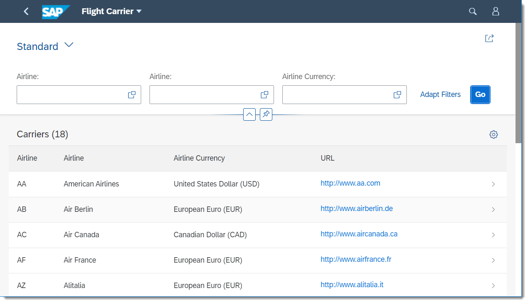
Task: Open value help in second Airline filter
Action: (x=264, y=95)
